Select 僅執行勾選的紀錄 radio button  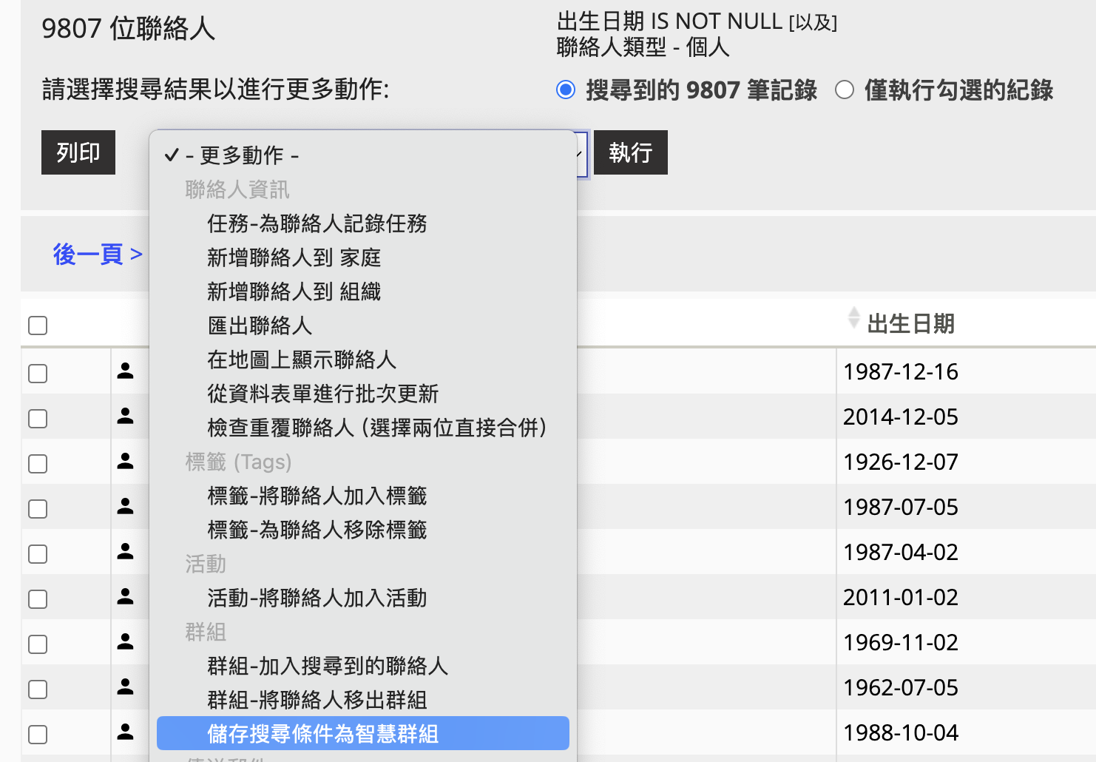(x=845, y=90)
